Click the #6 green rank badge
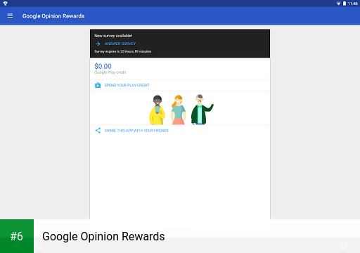The width and height of the screenshot is (360, 253). click(17, 236)
